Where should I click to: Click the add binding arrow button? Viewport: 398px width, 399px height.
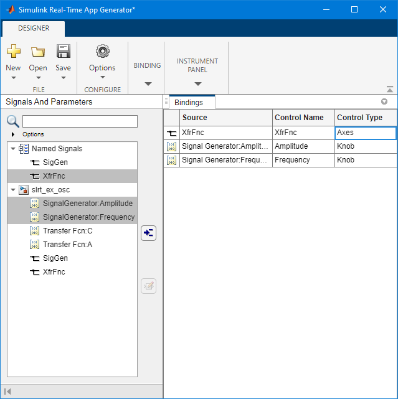pos(149,233)
